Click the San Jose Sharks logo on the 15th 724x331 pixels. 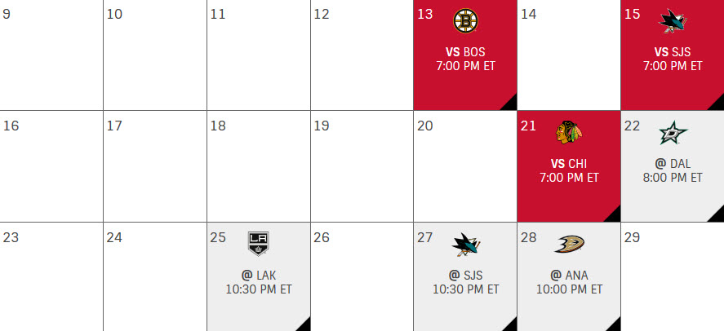673,21
